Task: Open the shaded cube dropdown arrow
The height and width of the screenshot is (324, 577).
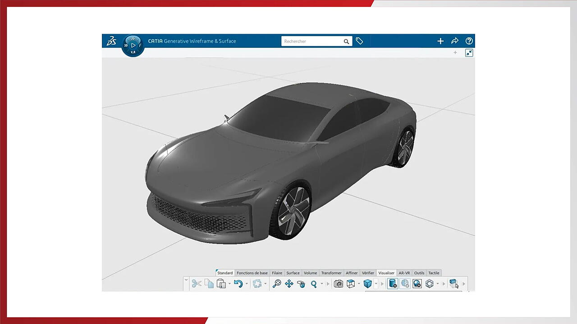Action: click(x=376, y=283)
